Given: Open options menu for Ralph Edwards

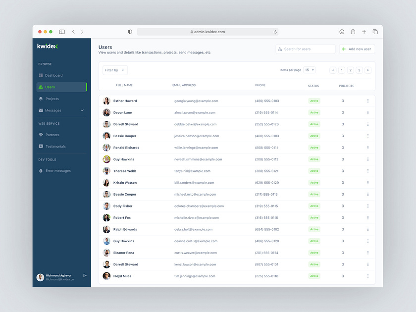Looking at the screenshot, I should pos(367,229).
